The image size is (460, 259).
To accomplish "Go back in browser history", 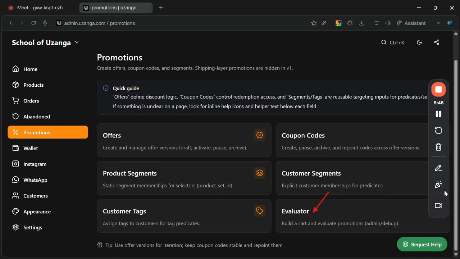I will tap(11, 23).
